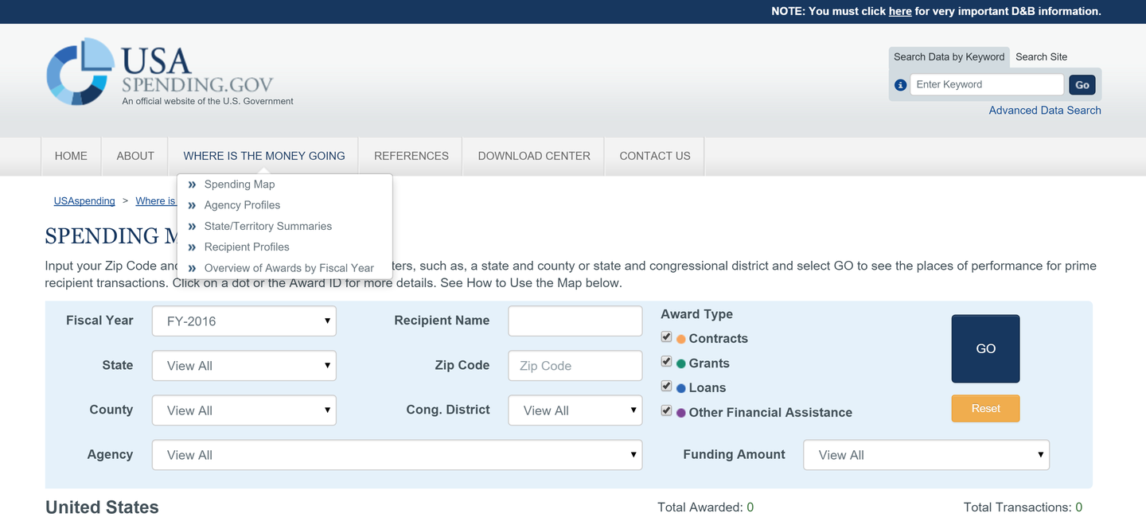Screen dimensions: 1146x517
Task: Click chevron icon next to Spending Map
Action: (192, 185)
